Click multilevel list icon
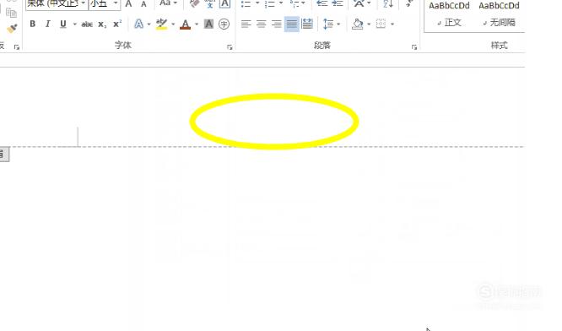This screenshot has width=562, height=331. pos(295,4)
